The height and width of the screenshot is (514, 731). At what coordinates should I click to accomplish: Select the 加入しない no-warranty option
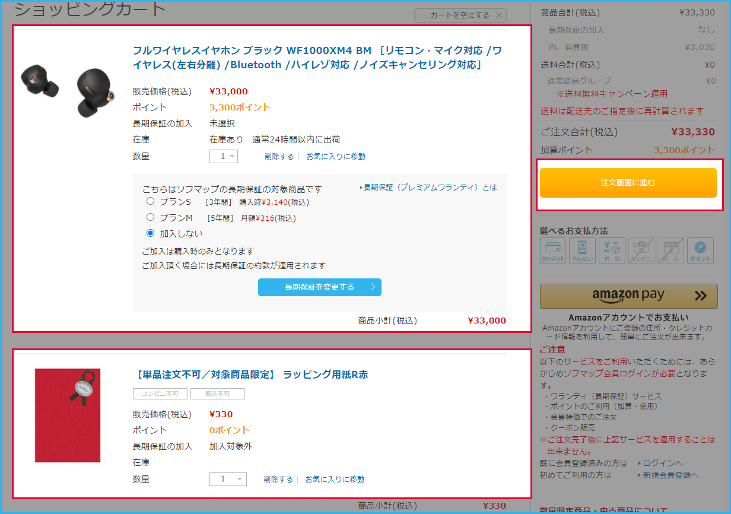click(x=150, y=233)
